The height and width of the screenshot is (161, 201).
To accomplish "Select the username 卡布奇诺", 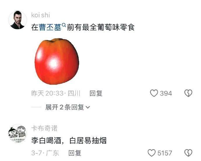I will pos(44,128).
